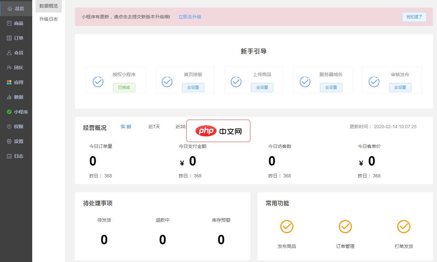Click 去设置 under 服务器域名
Viewport: 437px width, 262px height.
point(331,87)
